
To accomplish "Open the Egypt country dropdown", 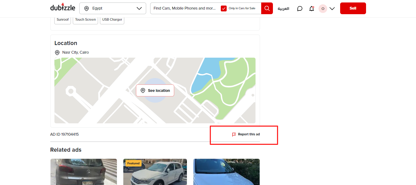I will [x=113, y=8].
